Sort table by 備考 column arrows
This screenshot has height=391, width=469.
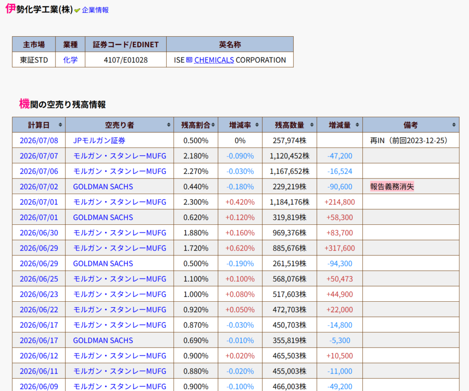pos(454,125)
